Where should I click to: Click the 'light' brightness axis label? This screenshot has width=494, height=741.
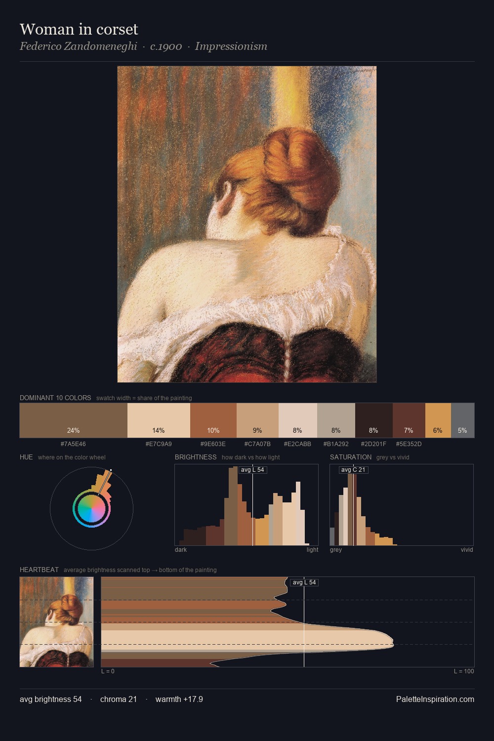312,550
